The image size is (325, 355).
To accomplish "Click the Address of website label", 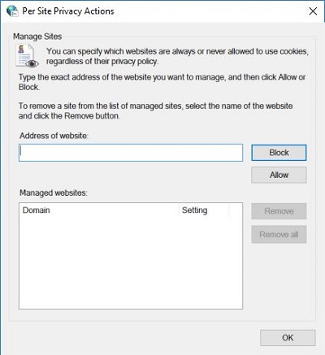I will point(54,136).
